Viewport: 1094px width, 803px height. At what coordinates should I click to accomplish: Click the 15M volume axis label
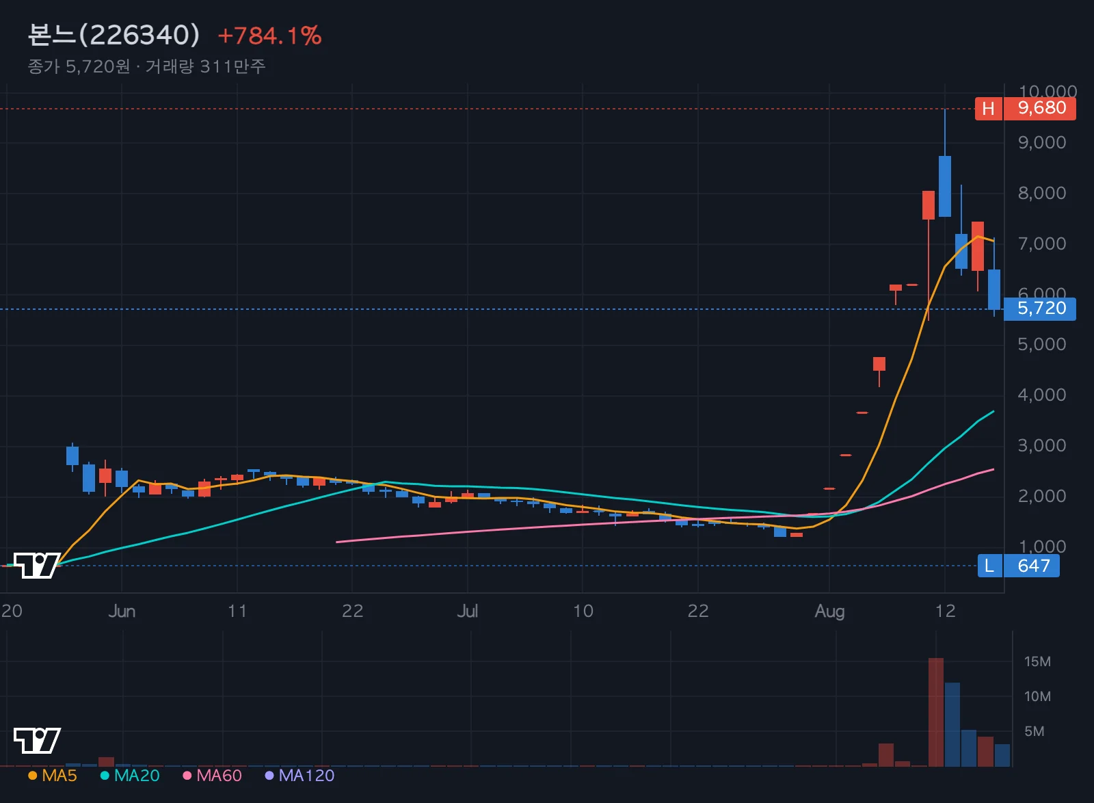(1037, 661)
